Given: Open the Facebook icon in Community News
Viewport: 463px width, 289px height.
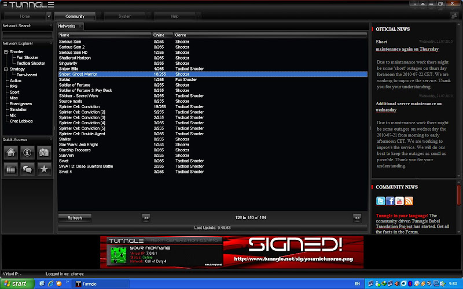Looking at the screenshot, I should click(x=389, y=201).
